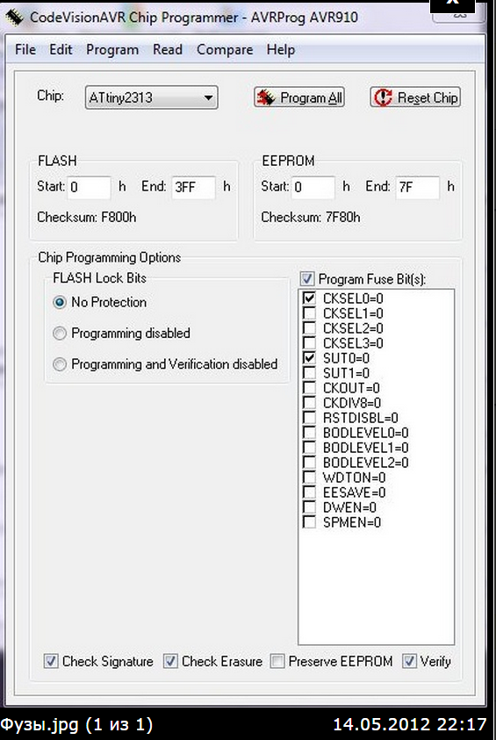This screenshot has height=740, width=496.
Task: Click the chip icon in title bar
Action: click(15, 18)
